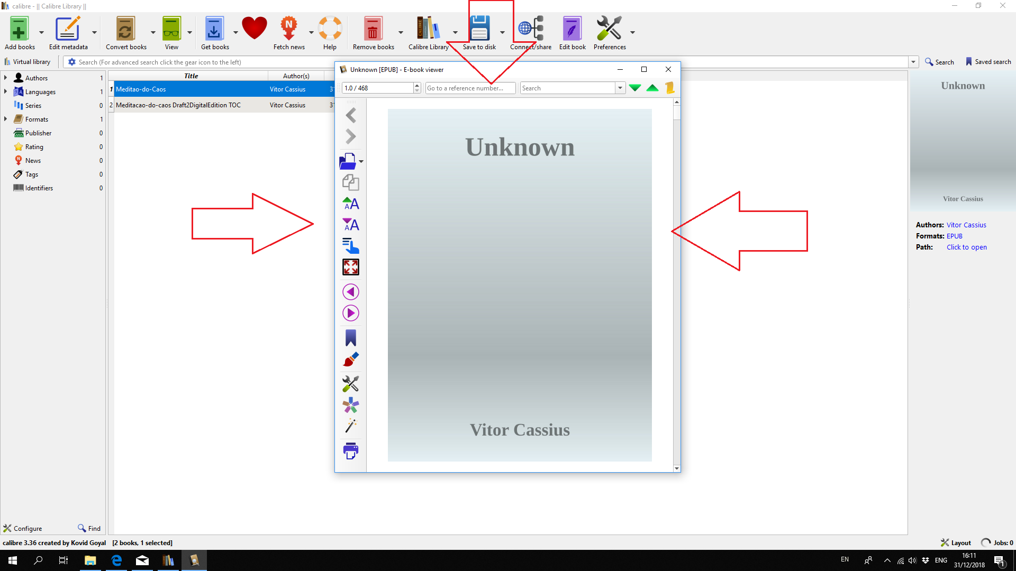The image size is (1016, 571).
Task: Toggle full screen mode in e-book viewer
Action: point(350,267)
